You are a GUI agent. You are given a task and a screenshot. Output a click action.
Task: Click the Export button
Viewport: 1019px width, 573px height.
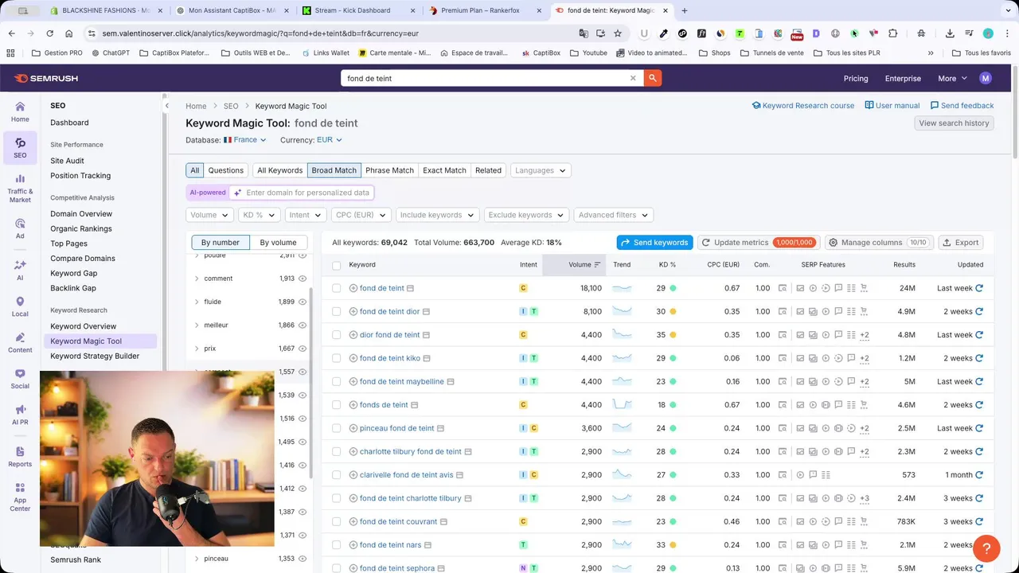[961, 243]
